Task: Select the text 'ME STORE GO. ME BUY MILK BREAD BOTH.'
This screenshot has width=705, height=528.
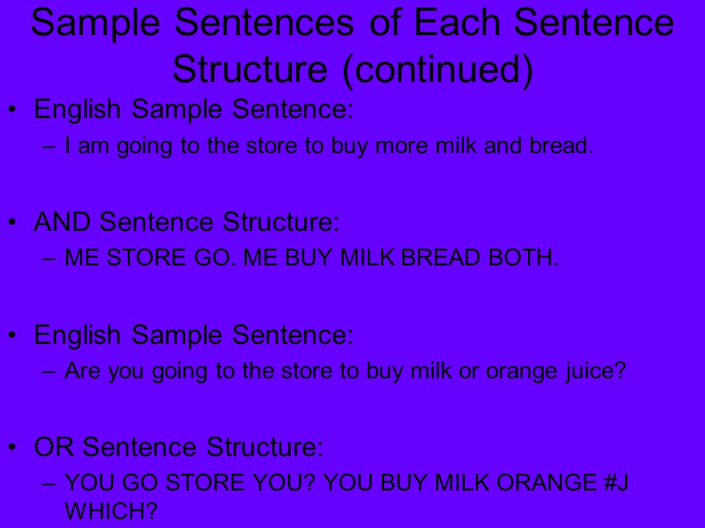Action: point(311,257)
